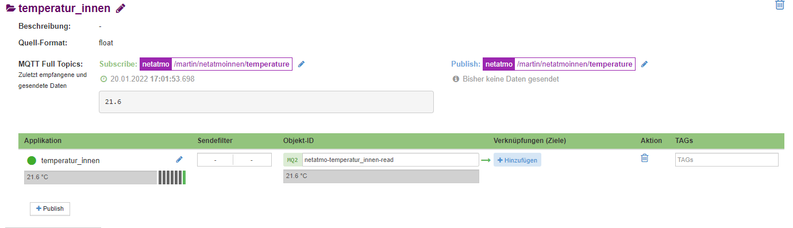Click the Objekt-ID field netatmo-temperatur_innen-read

point(390,160)
